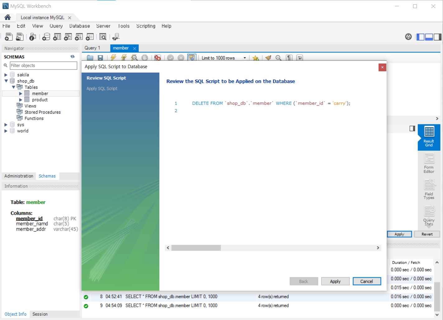Image resolution: width=443 pixels, height=320 pixels.
Task: Open the Scripting menu
Action: click(146, 26)
